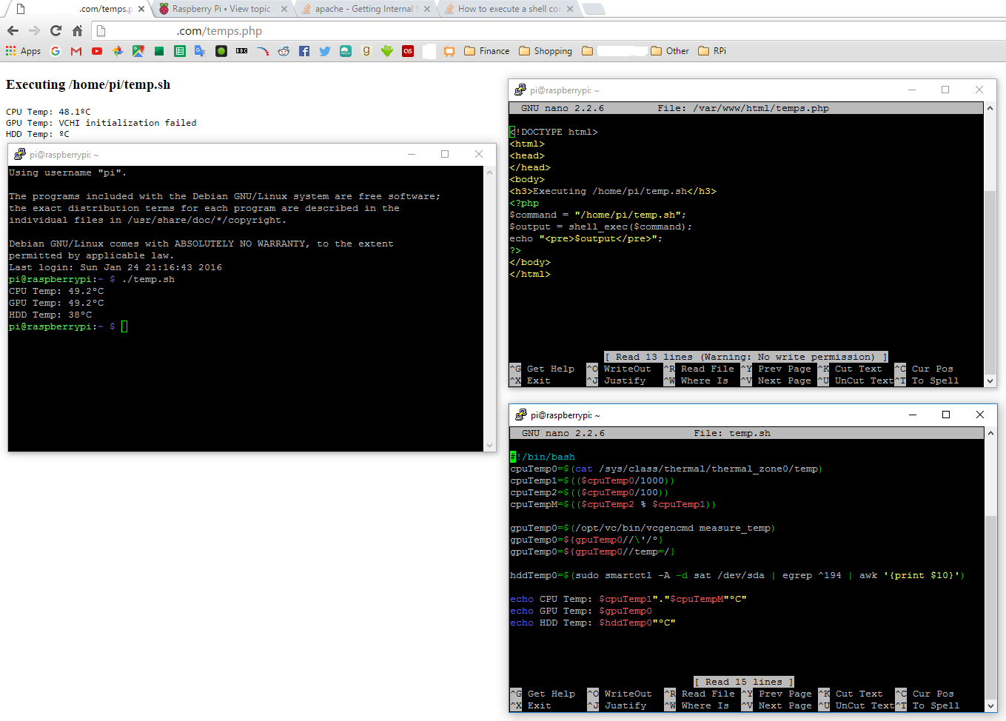This screenshot has height=721, width=1006.
Task: Click 'Exit' in temp.sh nano window
Action: pos(539,705)
